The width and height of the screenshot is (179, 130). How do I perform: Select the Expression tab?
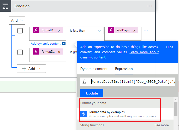pyautogui.click(x=124, y=69)
